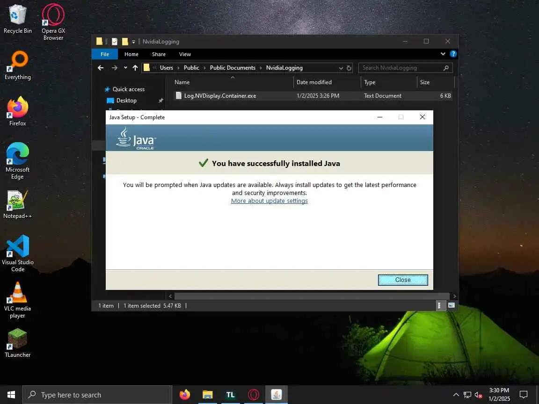This screenshot has width=539, height=404.
Task: Click Users in the address breadcrumb
Action: (167, 68)
